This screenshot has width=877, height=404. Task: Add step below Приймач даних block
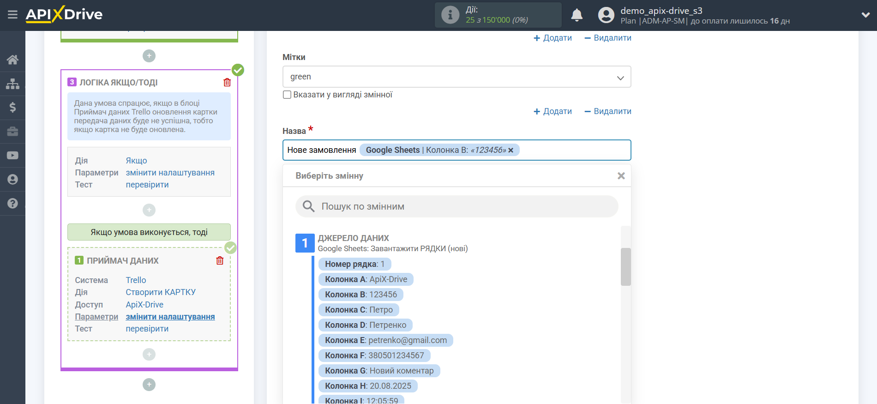pyautogui.click(x=149, y=354)
